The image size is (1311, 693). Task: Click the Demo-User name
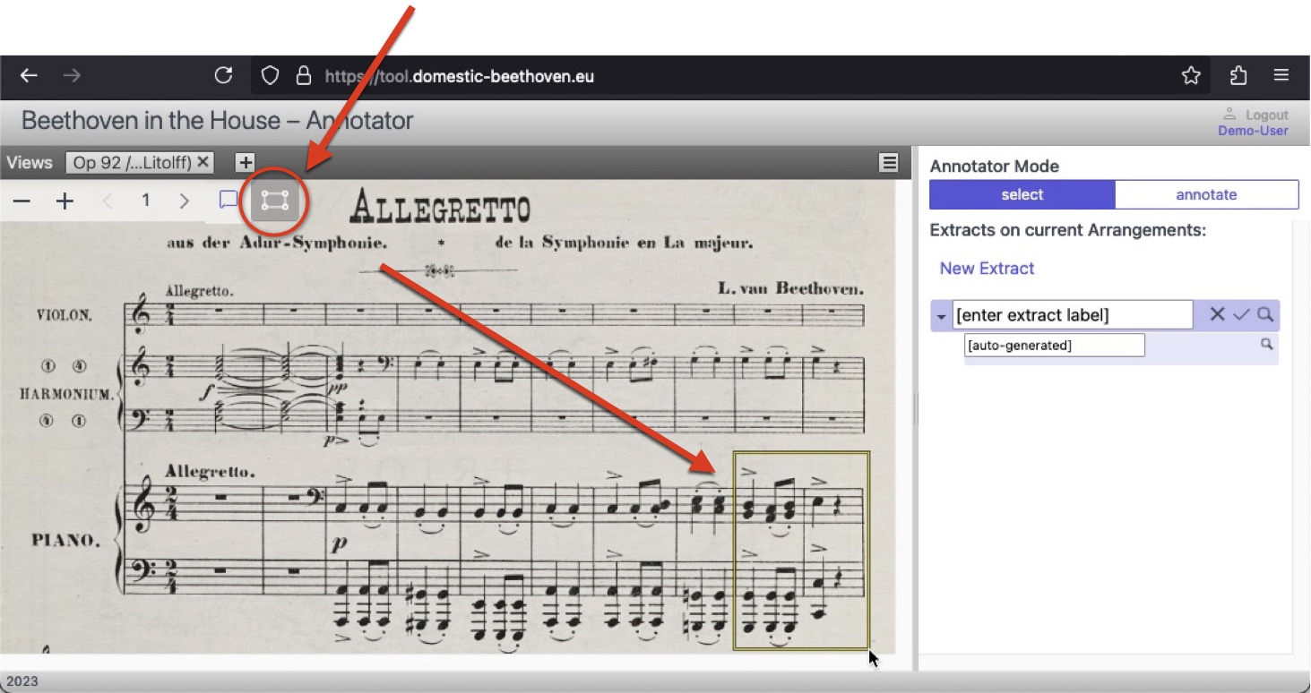click(1253, 131)
